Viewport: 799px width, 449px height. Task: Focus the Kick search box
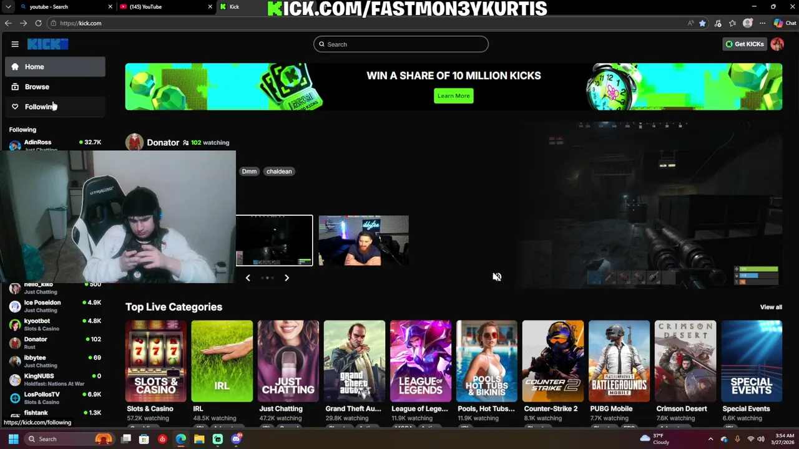pyautogui.click(x=401, y=44)
